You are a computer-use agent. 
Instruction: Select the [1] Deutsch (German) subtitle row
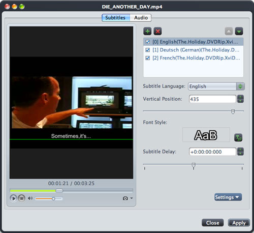(x=194, y=50)
